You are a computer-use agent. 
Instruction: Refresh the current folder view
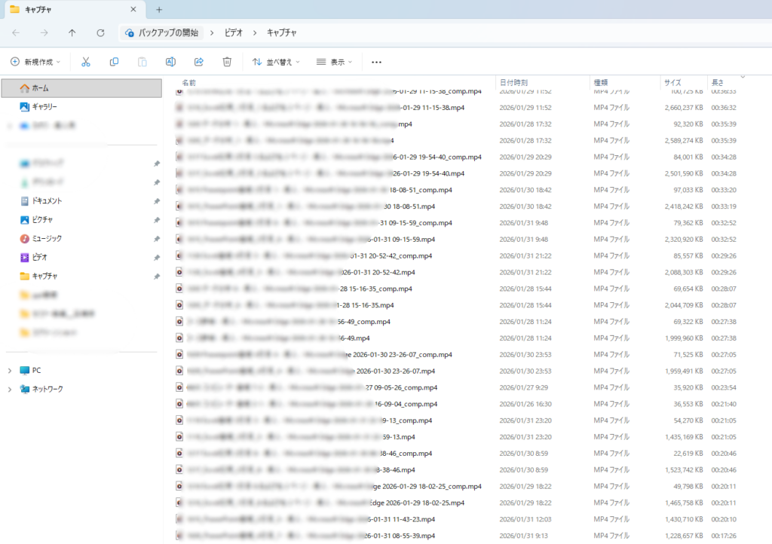pos(100,33)
